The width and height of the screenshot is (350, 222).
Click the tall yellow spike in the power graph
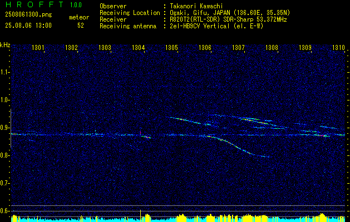(140, 215)
